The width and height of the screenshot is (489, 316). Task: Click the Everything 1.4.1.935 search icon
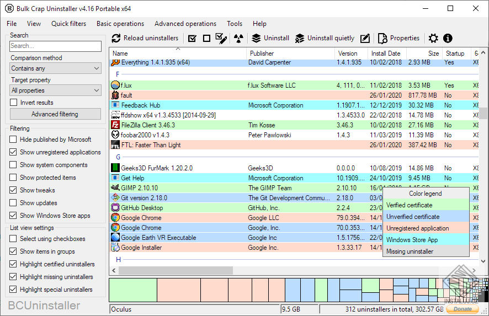pos(115,62)
